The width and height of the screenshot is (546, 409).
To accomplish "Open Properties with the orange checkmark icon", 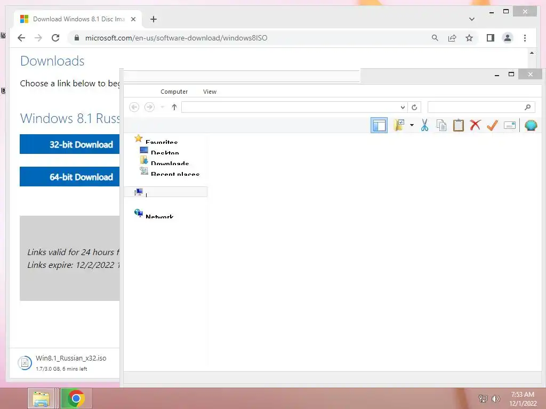I will 492,125.
